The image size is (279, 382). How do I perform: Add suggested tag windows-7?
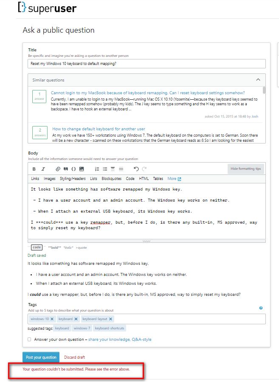[x=82, y=328]
